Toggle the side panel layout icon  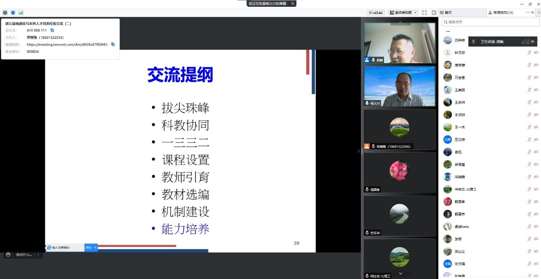pyautogui.click(x=434, y=13)
